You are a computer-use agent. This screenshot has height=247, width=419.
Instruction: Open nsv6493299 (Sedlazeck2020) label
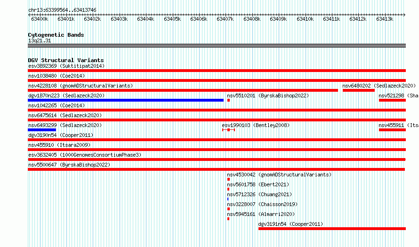[x=65, y=125]
